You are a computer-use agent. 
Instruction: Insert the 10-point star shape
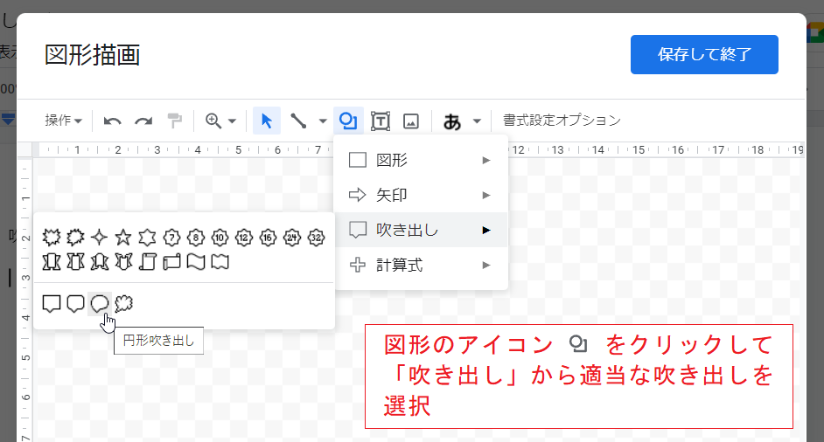pos(220,238)
